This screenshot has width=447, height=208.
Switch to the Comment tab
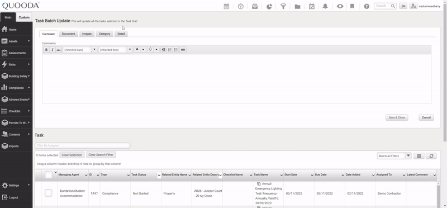point(49,34)
